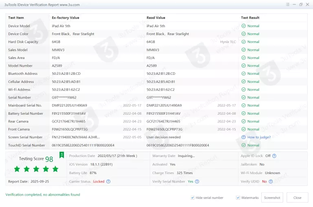This screenshot has height=207, width=313.
Task: Click the green check icon in TouchID Serial Number row
Action: [x=244, y=145]
